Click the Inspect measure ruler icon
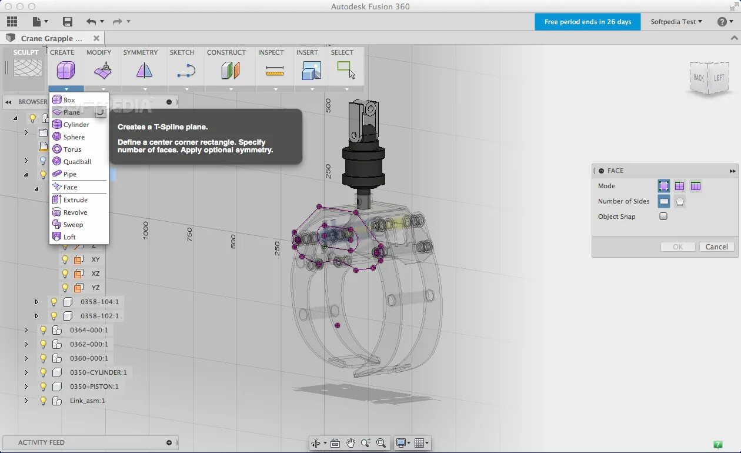Viewport: 741px width, 453px height. [275, 71]
